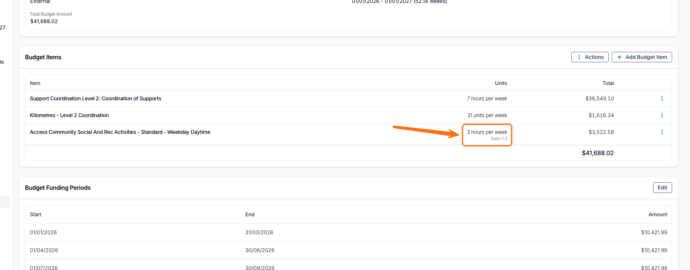Click the 3 hours per week units value

click(487, 132)
